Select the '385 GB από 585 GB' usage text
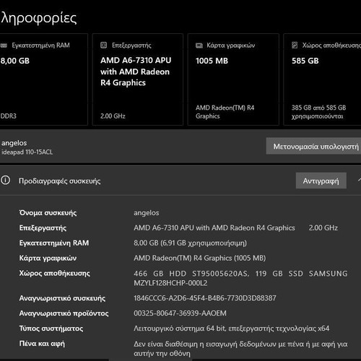The width and height of the screenshot is (361, 361). click(x=318, y=108)
